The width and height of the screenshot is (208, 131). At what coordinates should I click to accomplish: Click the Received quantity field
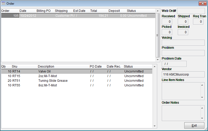point(167,22)
